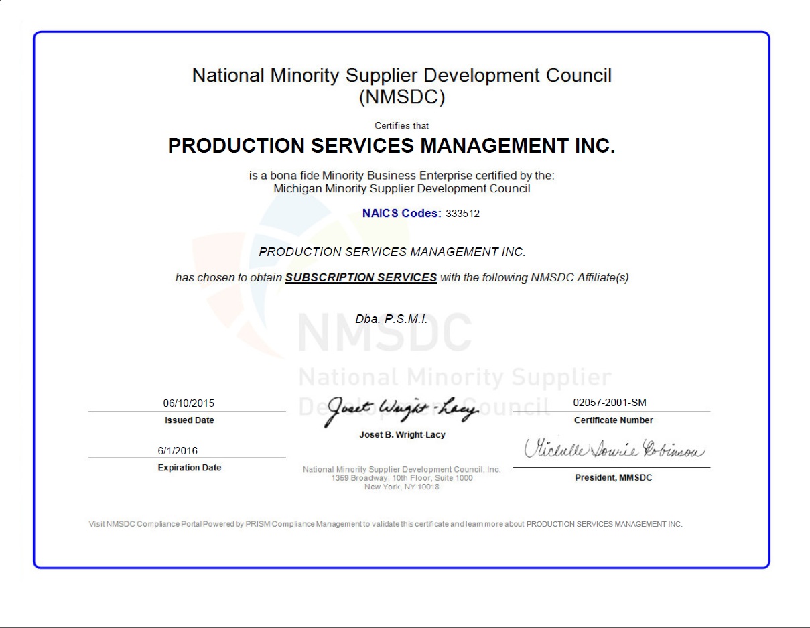Viewport: 810px width, 628px height.
Task: Select the "(NMSDC)" heading under the title
Action: pyautogui.click(x=402, y=98)
